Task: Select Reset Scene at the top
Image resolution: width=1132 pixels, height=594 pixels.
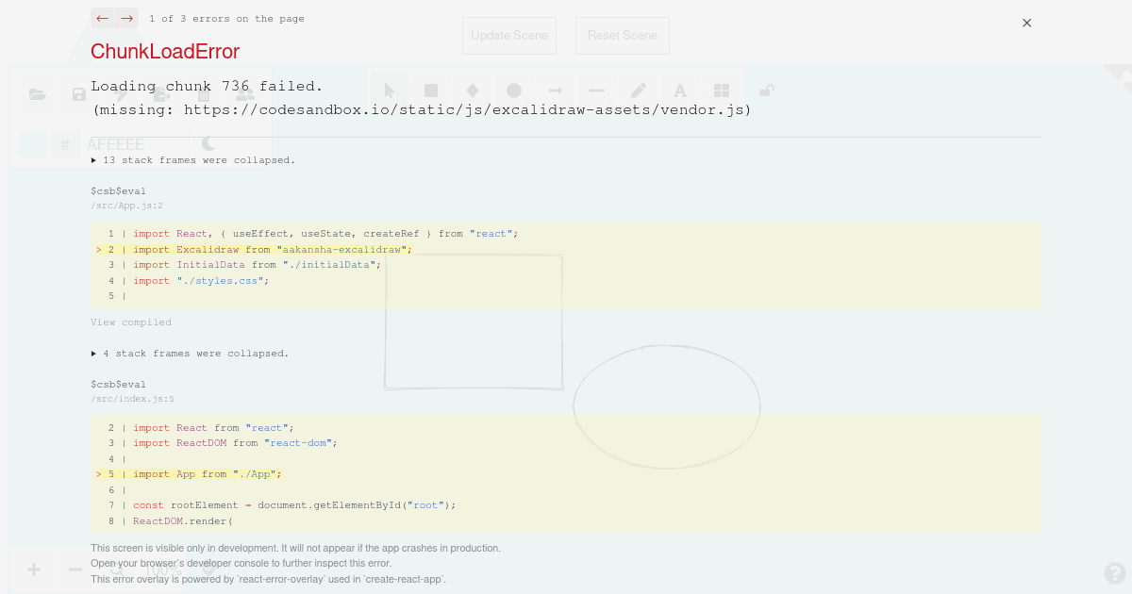Action: 622,35
